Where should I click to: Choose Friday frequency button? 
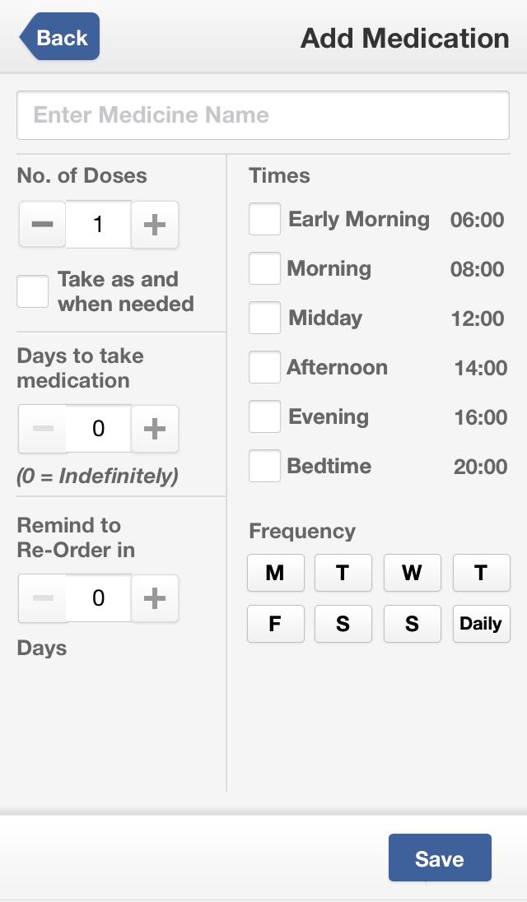[x=275, y=624]
